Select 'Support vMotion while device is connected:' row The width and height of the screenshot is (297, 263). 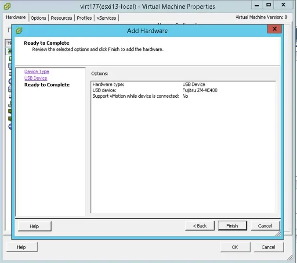point(183,96)
